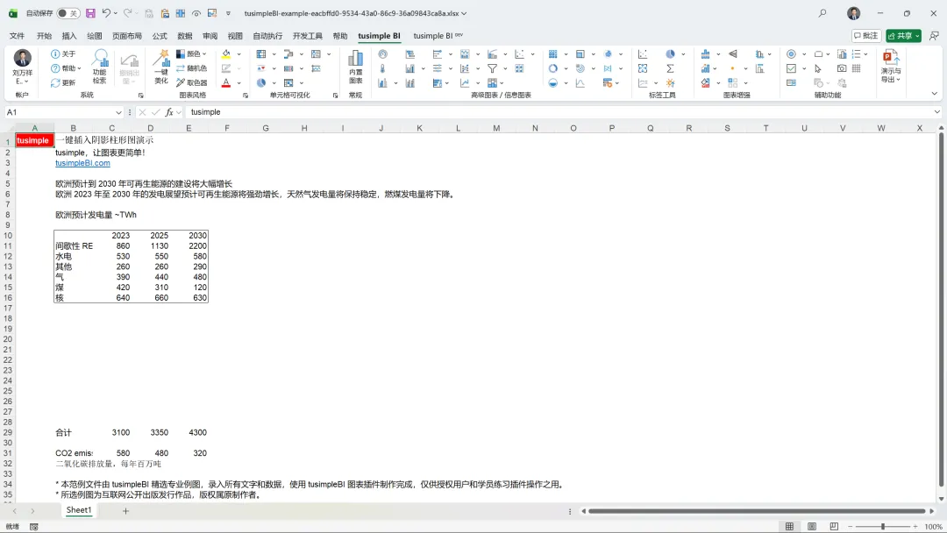The width and height of the screenshot is (947, 533).
Task: Open the 文件 File menu
Action: pos(17,36)
